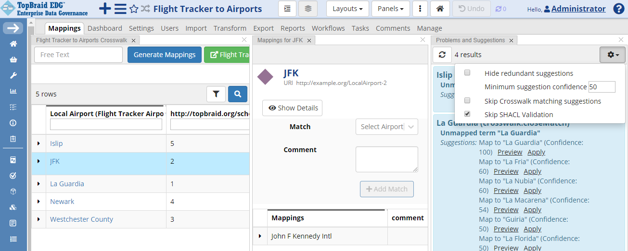Click the Westchester County link
Viewport: 628px width, 251px height.
pos(81,219)
